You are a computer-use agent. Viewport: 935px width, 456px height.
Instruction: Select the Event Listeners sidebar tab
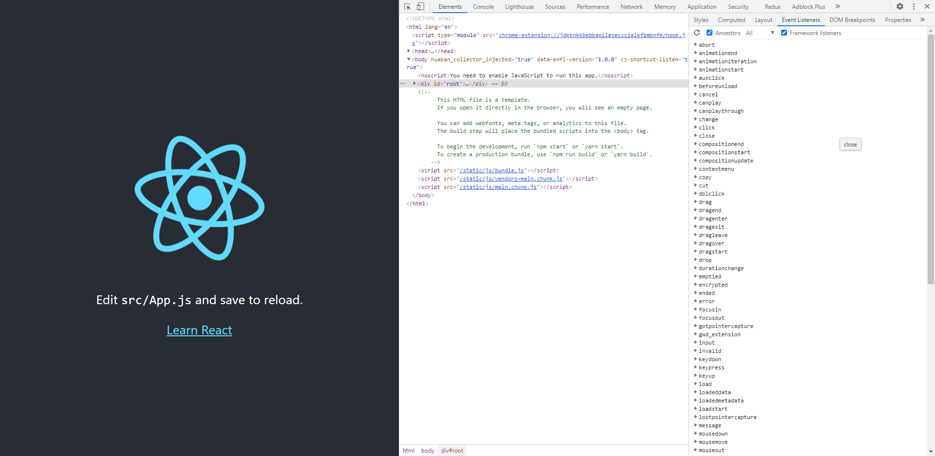tap(801, 20)
